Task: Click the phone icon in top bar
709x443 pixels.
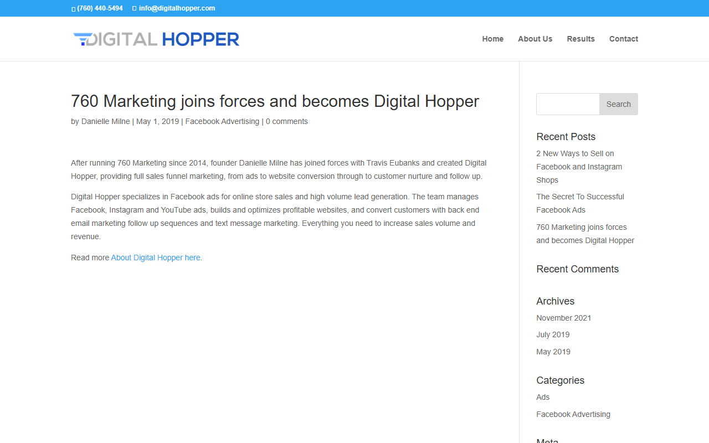Action: coord(73,9)
